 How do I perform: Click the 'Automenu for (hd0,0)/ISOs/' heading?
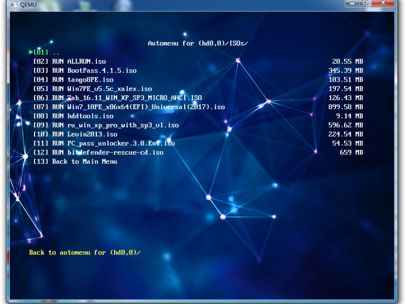198,43
